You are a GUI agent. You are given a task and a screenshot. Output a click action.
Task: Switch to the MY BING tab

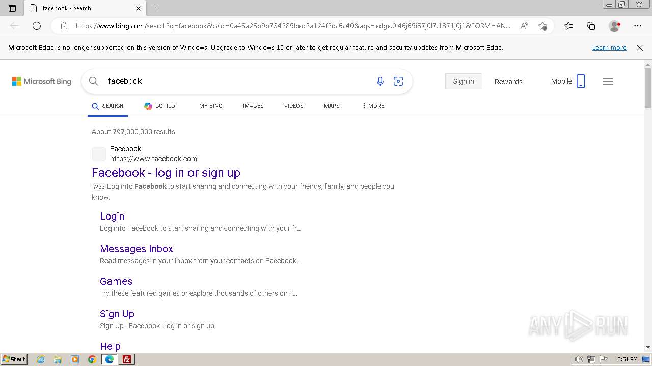point(211,106)
